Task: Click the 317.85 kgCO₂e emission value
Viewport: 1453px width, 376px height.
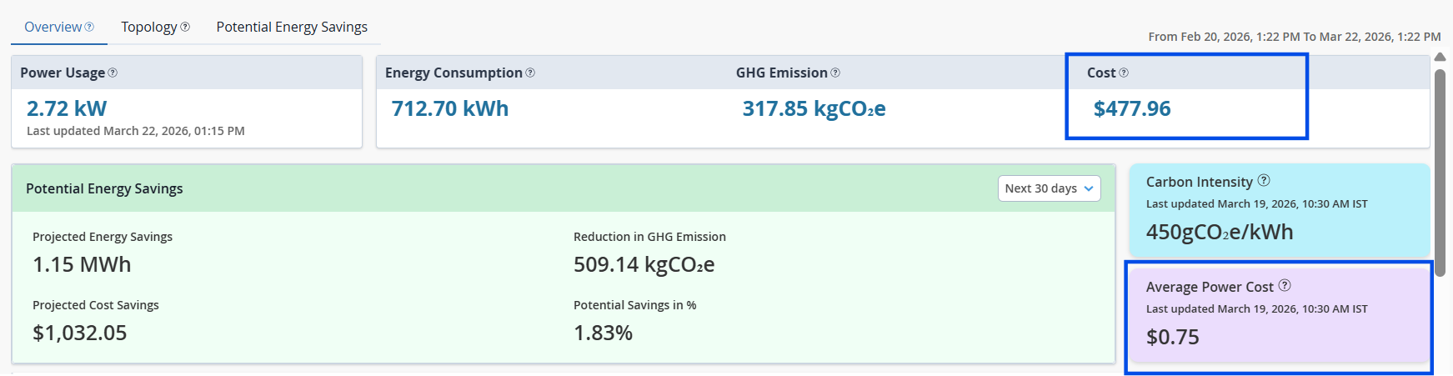Action: (x=814, y=108)
